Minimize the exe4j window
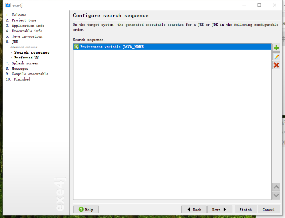The image size is (285, 218). [244, 5]
